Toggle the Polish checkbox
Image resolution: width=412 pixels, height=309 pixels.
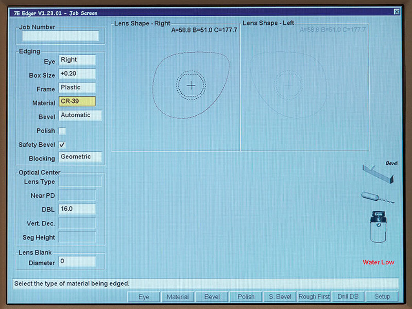coord(62,131)
